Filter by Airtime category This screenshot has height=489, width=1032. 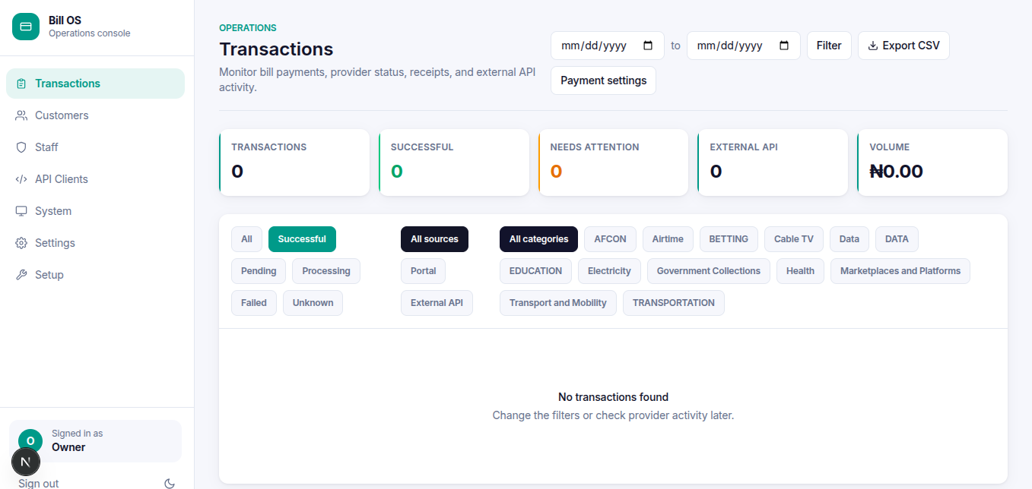coord(668,239)
